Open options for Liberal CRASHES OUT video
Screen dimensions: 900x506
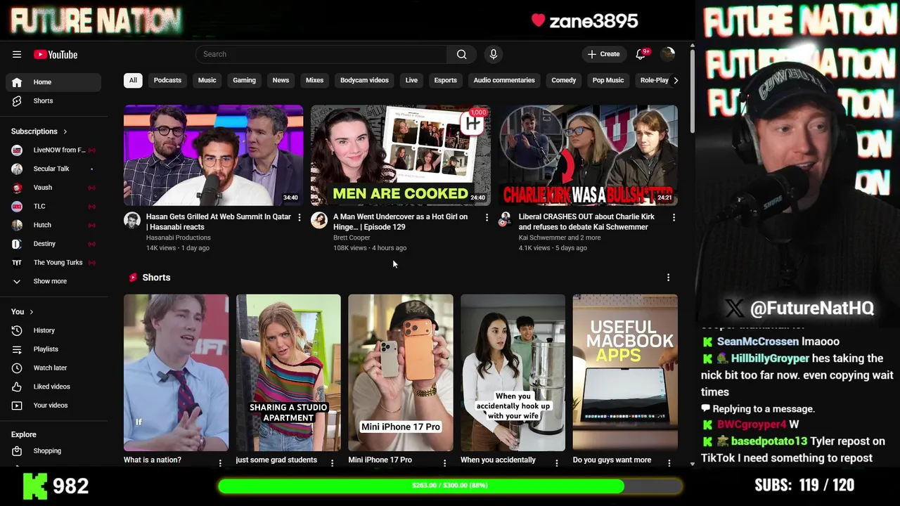674,218
